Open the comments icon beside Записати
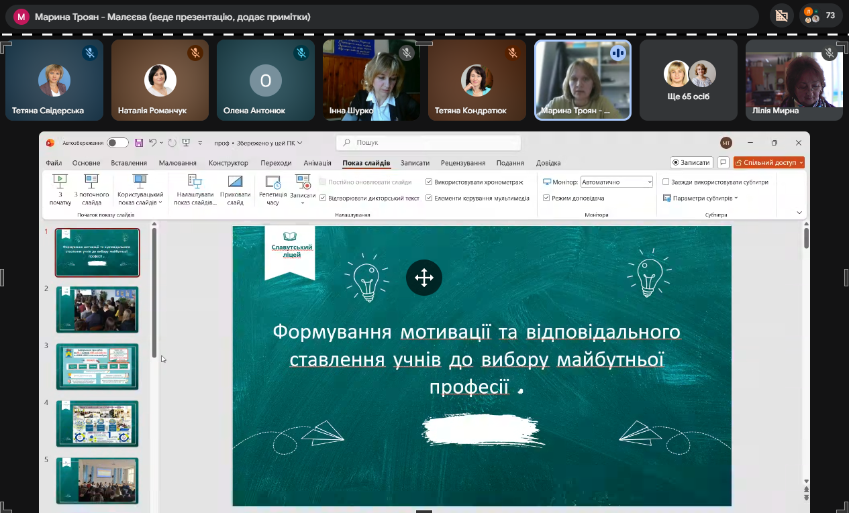The width and height of the screenshot is (849, 513). click(723, 162)
